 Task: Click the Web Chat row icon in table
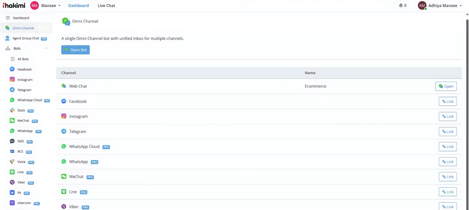[x=64, y=86]
